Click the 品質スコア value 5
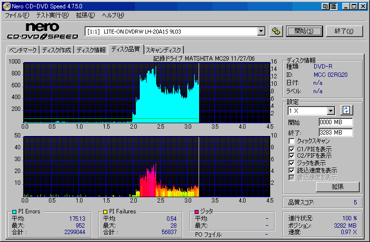370x242 pixels. (355, 203)
